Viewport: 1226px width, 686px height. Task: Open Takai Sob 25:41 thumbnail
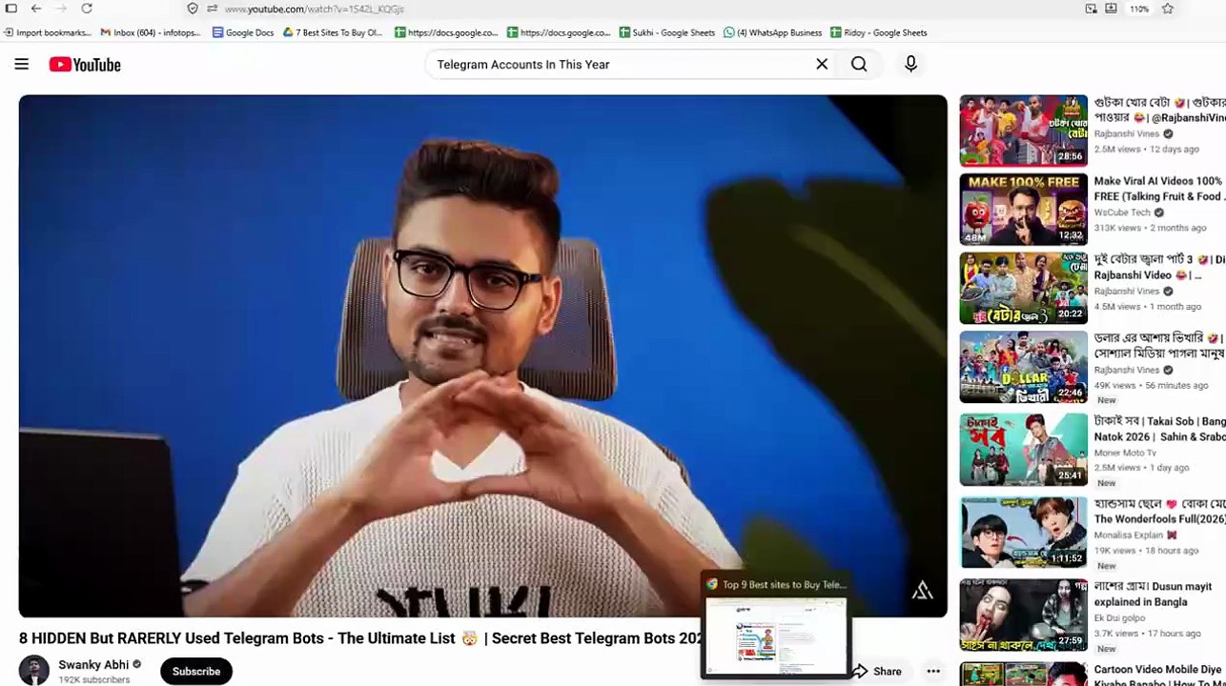[1023, 450]
